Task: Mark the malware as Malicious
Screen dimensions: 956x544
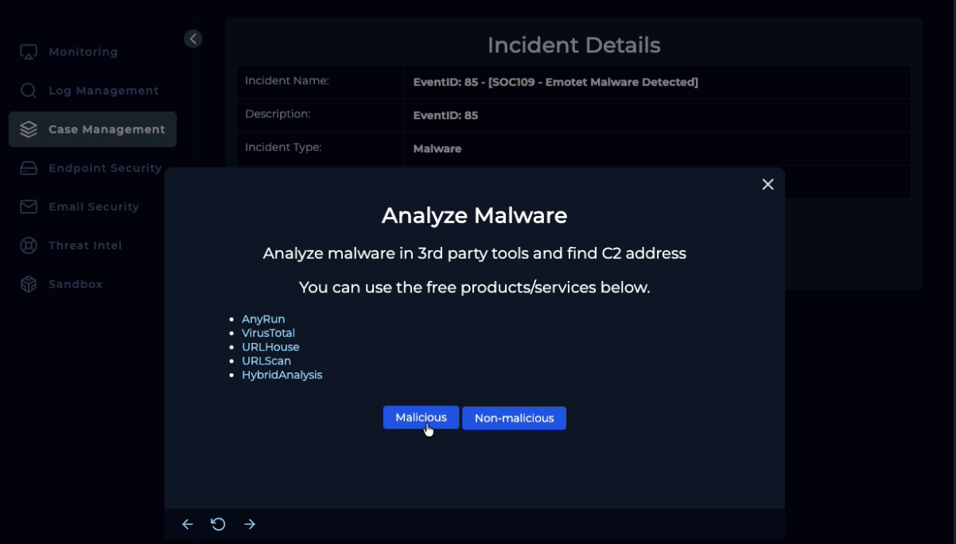Action: (421, 418)
